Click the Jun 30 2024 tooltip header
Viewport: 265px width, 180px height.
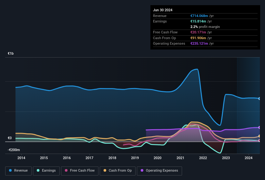coord(163,10)
